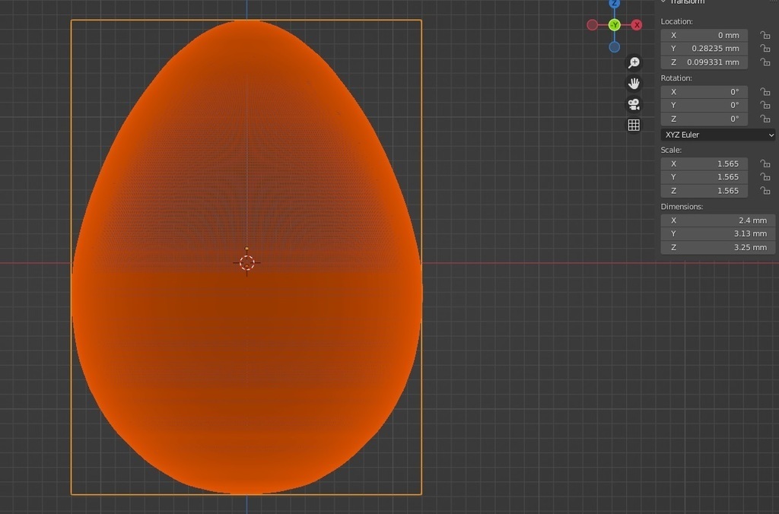The image size is (779, 514).
Task: Click the "Rotation:" label
Action: click(x=676, y=78)
